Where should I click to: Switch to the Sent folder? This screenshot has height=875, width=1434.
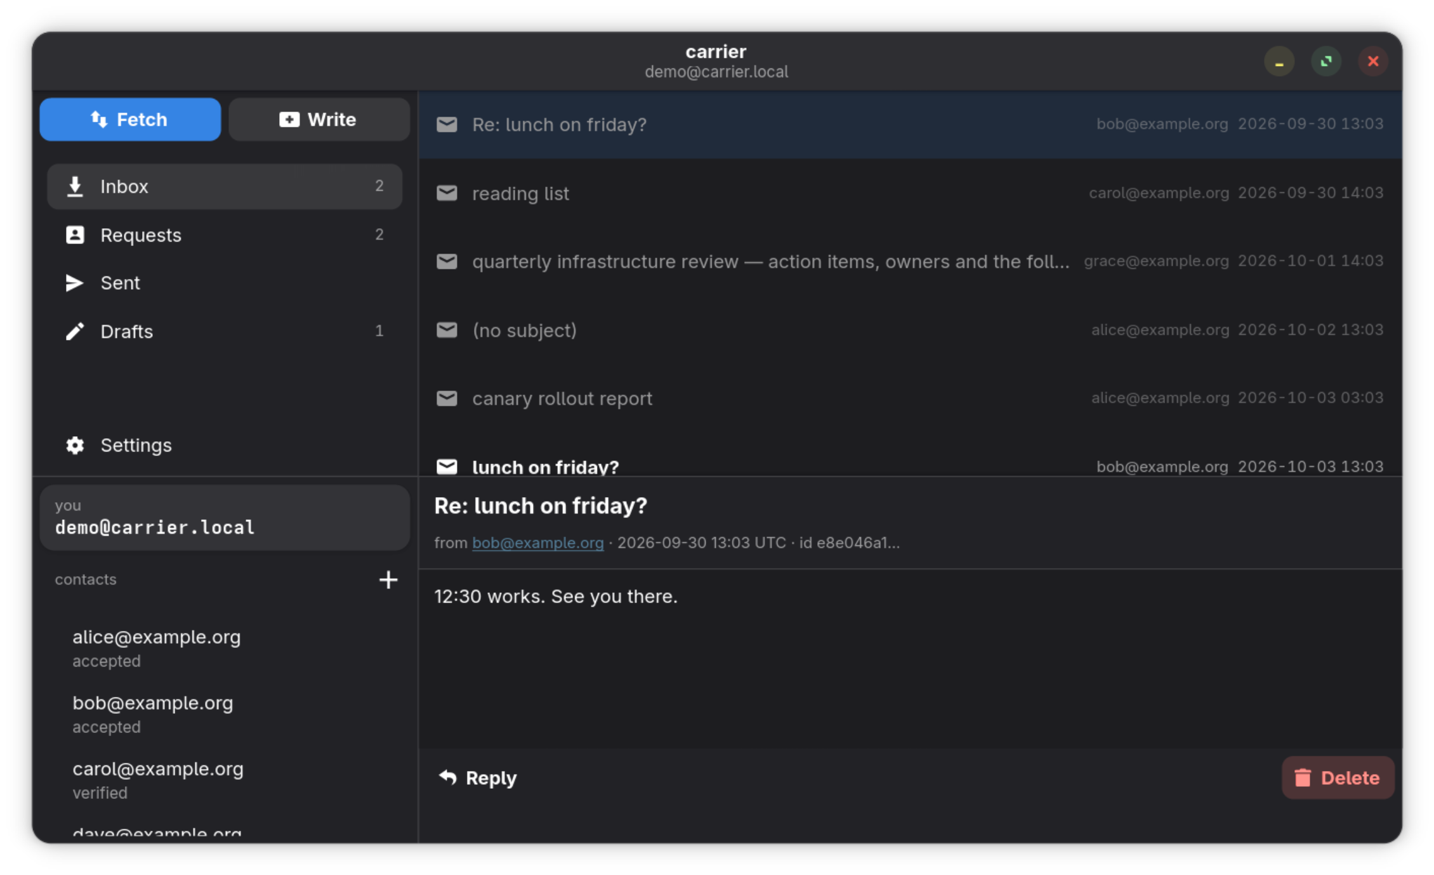pyautogui.click(x=225, y=283)
